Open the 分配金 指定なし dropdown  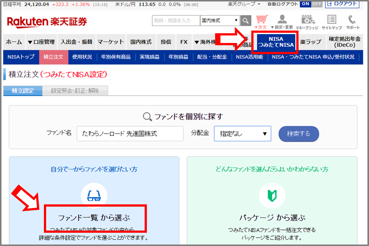[242, 133]
